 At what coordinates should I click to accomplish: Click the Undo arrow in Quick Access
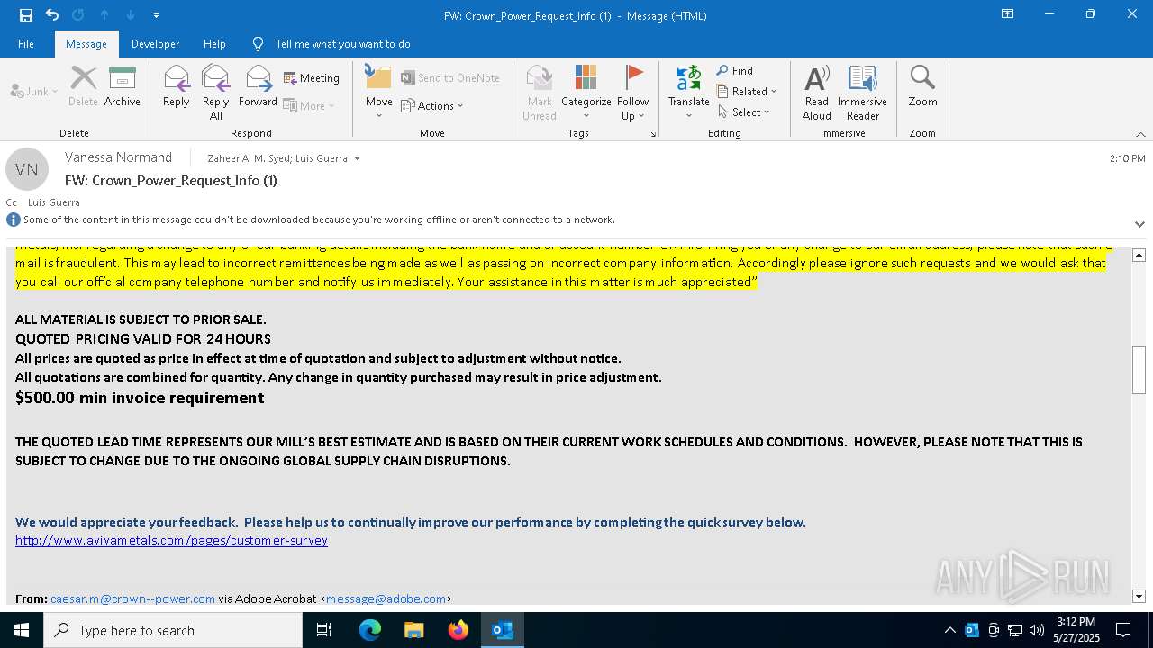pyautogui.click(x=52, y=15)
